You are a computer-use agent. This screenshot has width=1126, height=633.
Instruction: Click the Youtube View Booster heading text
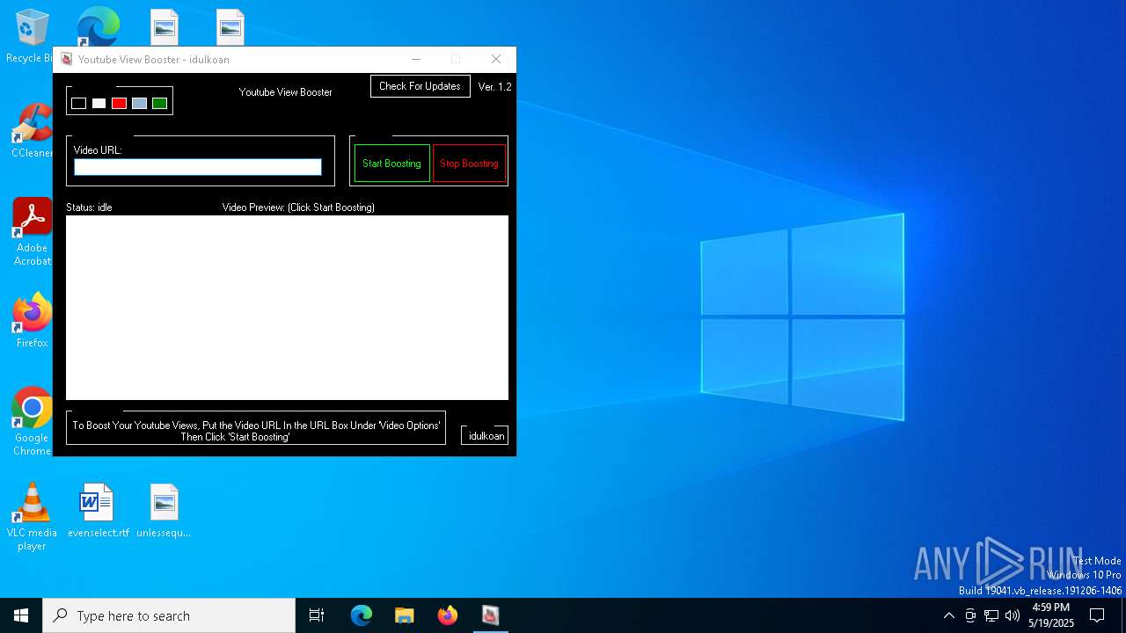286,92
